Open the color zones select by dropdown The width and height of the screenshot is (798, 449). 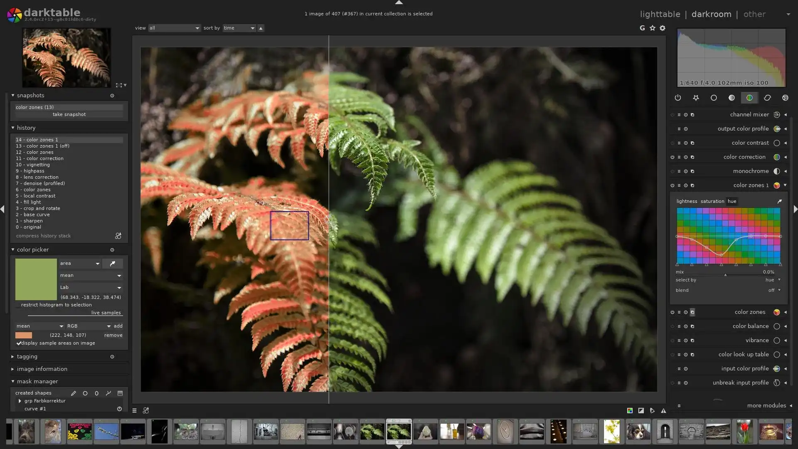[x=772, y=280]
